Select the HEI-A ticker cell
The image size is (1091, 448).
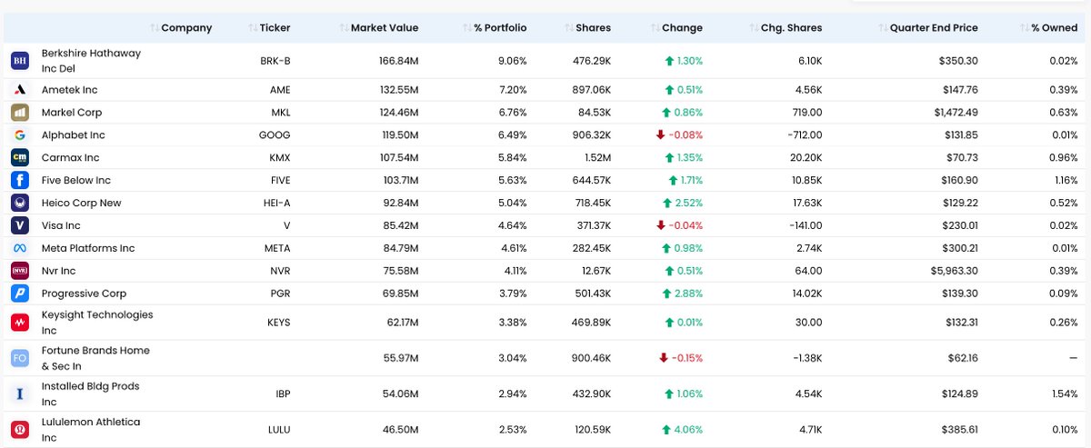pos(276,204)
